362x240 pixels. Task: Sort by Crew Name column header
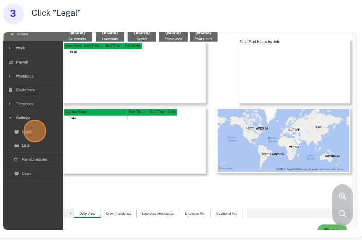[x=73, y=46]
